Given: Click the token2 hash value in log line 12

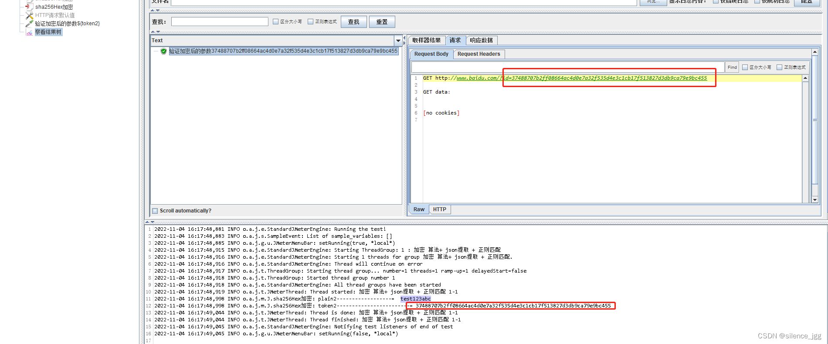Looking at the screenshot, I should [x=513, y=306].
